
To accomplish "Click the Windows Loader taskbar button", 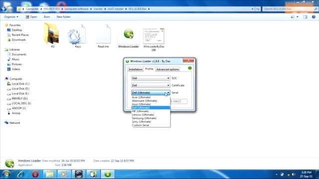I will (108, 174).
